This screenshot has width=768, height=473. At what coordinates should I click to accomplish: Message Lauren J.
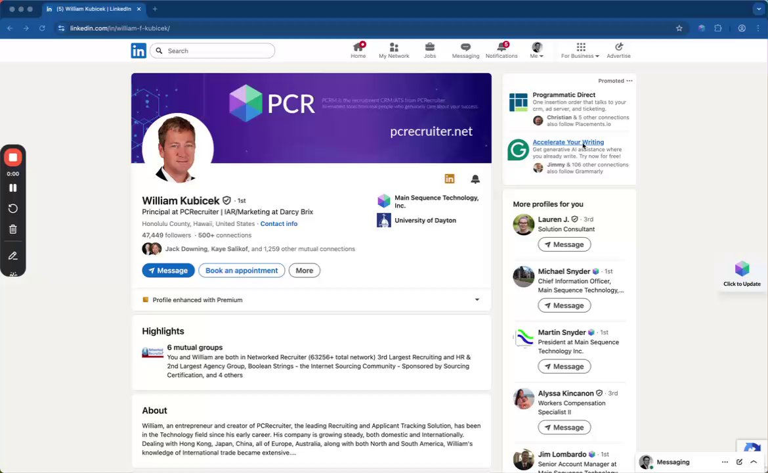pos(565,244)
